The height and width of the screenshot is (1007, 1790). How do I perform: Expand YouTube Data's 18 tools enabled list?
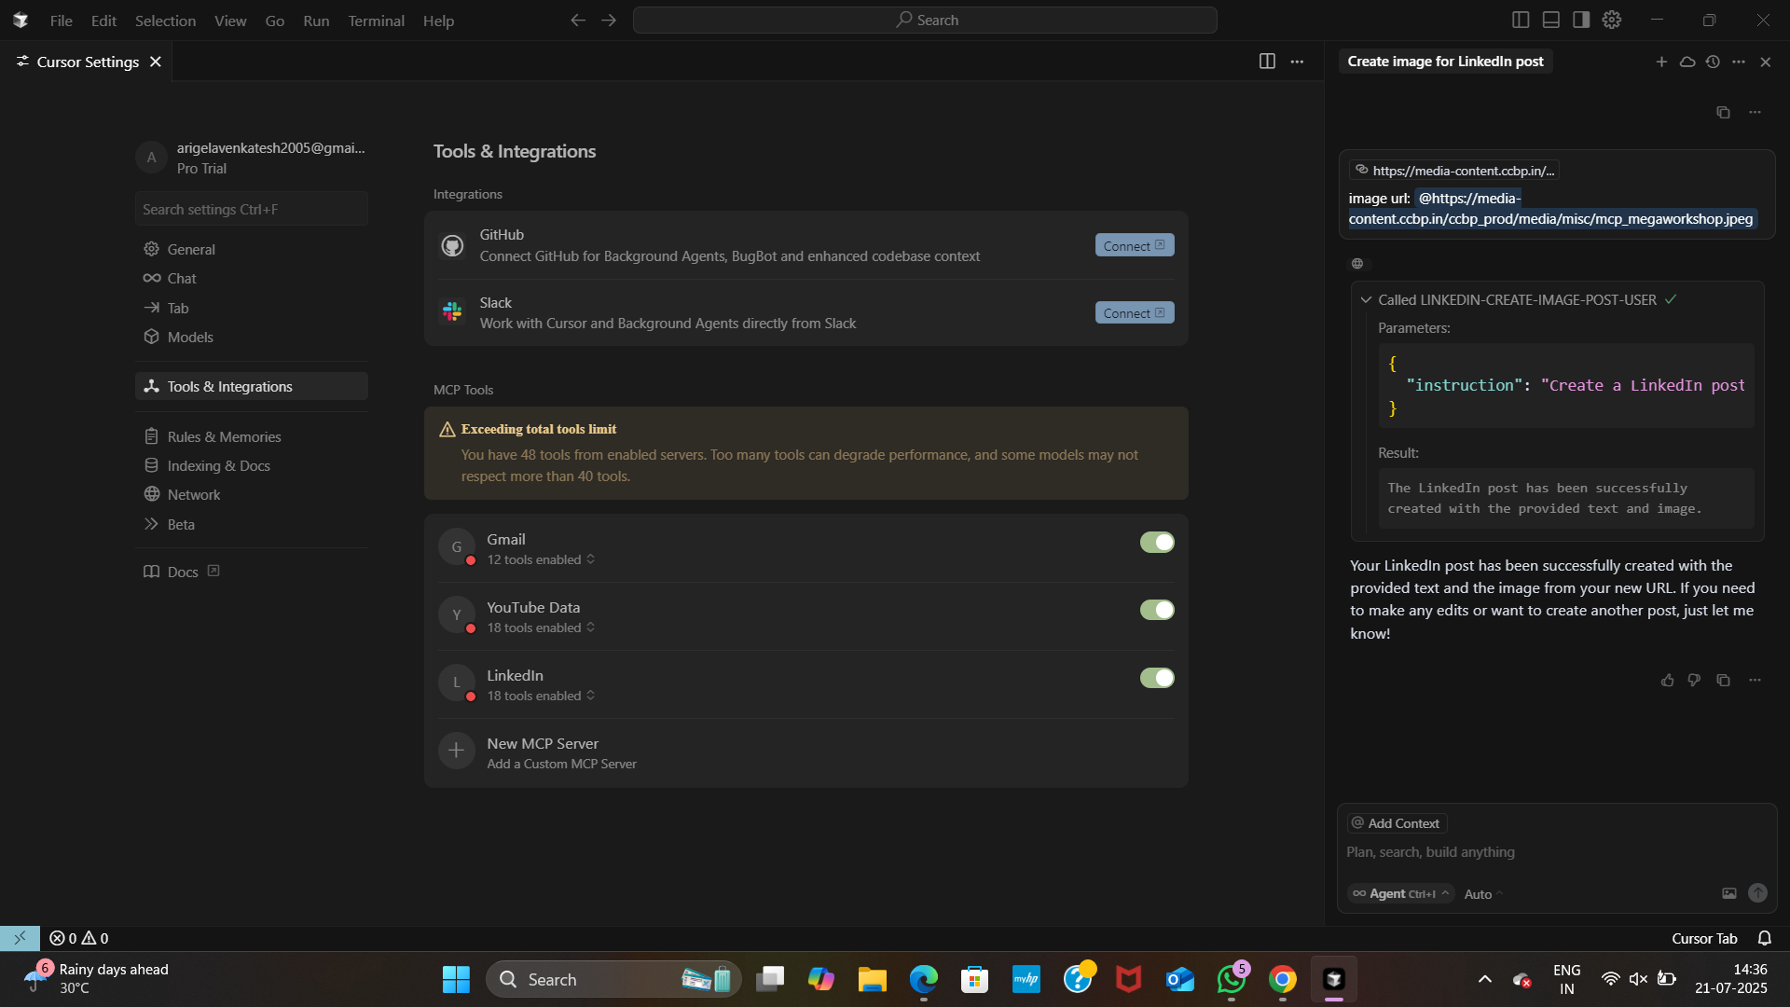point(541,628)
